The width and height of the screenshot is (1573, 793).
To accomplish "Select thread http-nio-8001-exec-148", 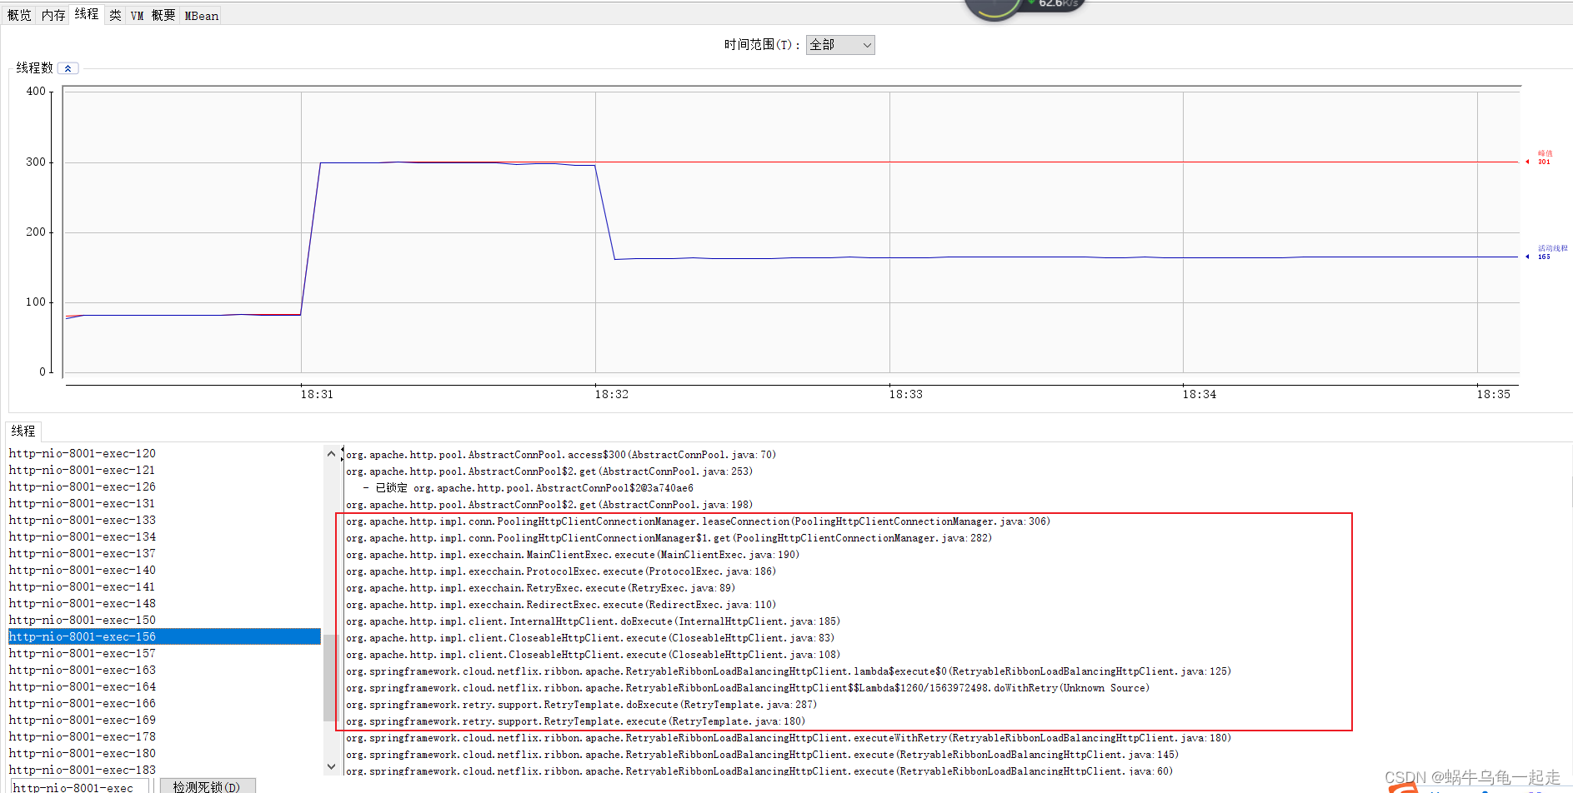I will [x=164, y=603].
